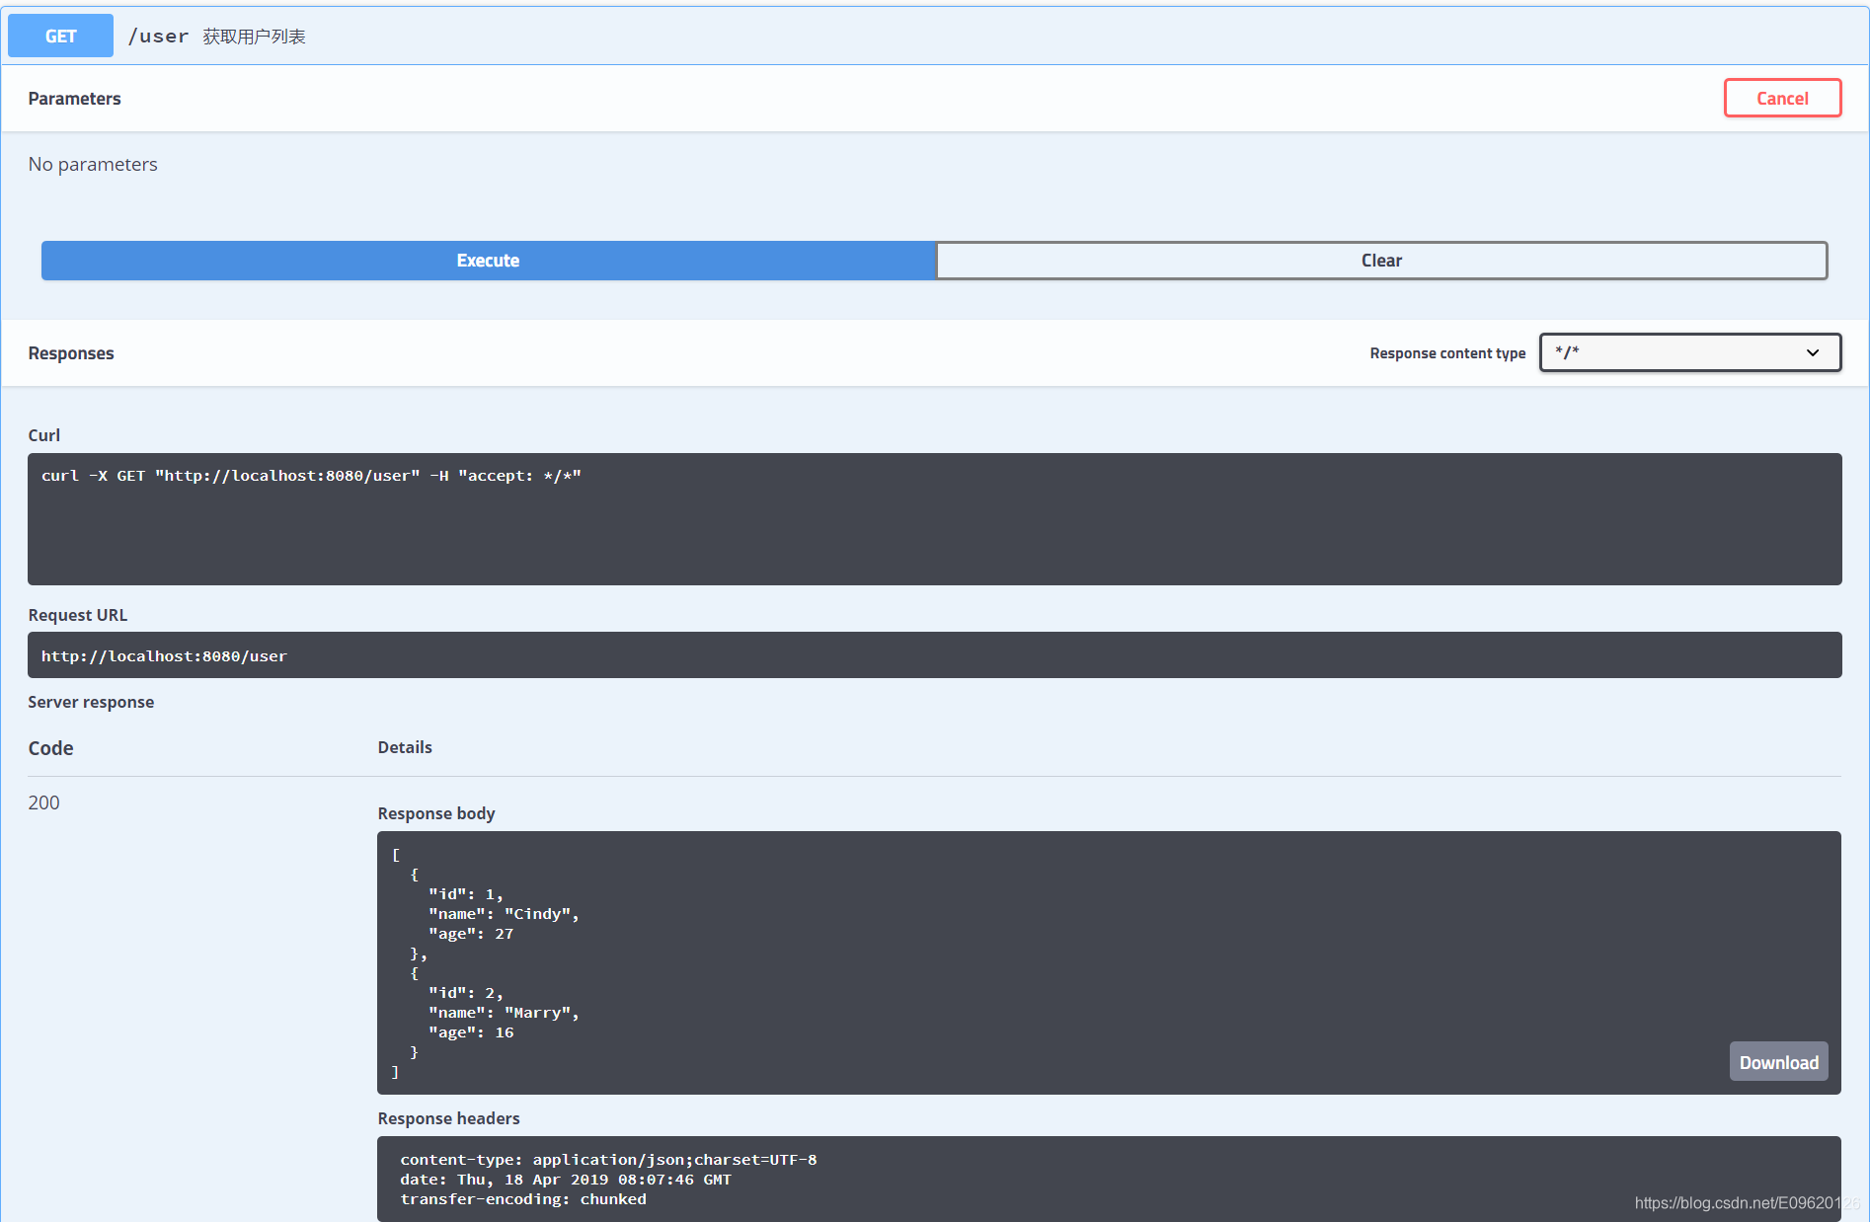Click the 获取用户列表 endpoint description
1870x1222 pixels.
coord(255,37)
